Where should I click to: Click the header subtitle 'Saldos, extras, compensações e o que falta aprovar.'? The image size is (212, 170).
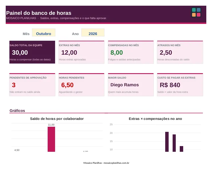pyautogui.click(x=73, y=18)
